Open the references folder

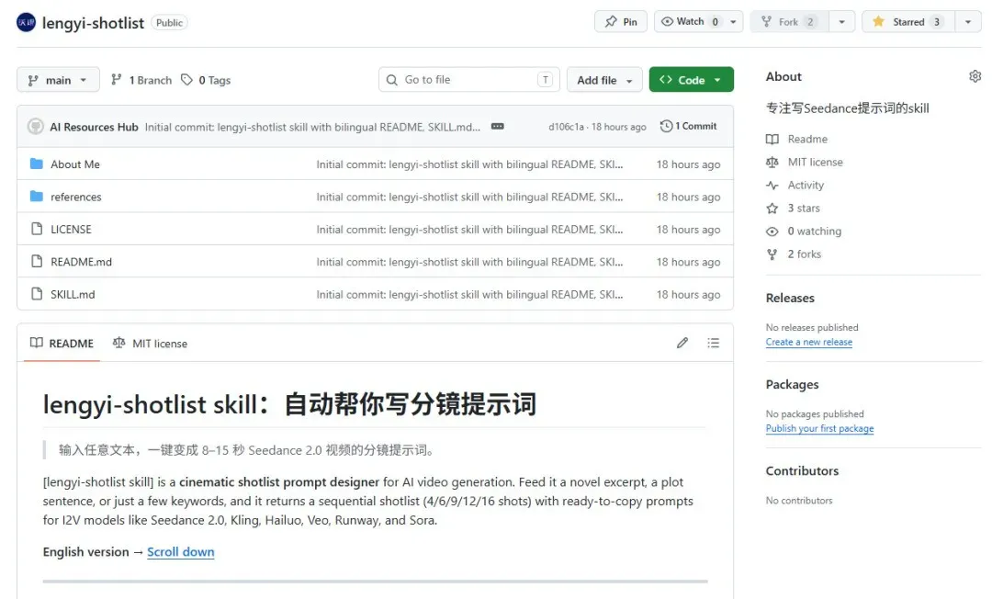[x=76, y=197]
